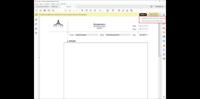Go to the next page (down arrow)
Viewport: 200px width, 99px height.
[x=70, y=11]
